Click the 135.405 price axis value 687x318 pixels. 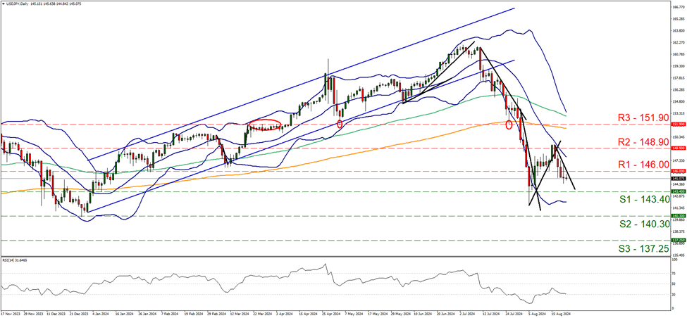(677, 255)
